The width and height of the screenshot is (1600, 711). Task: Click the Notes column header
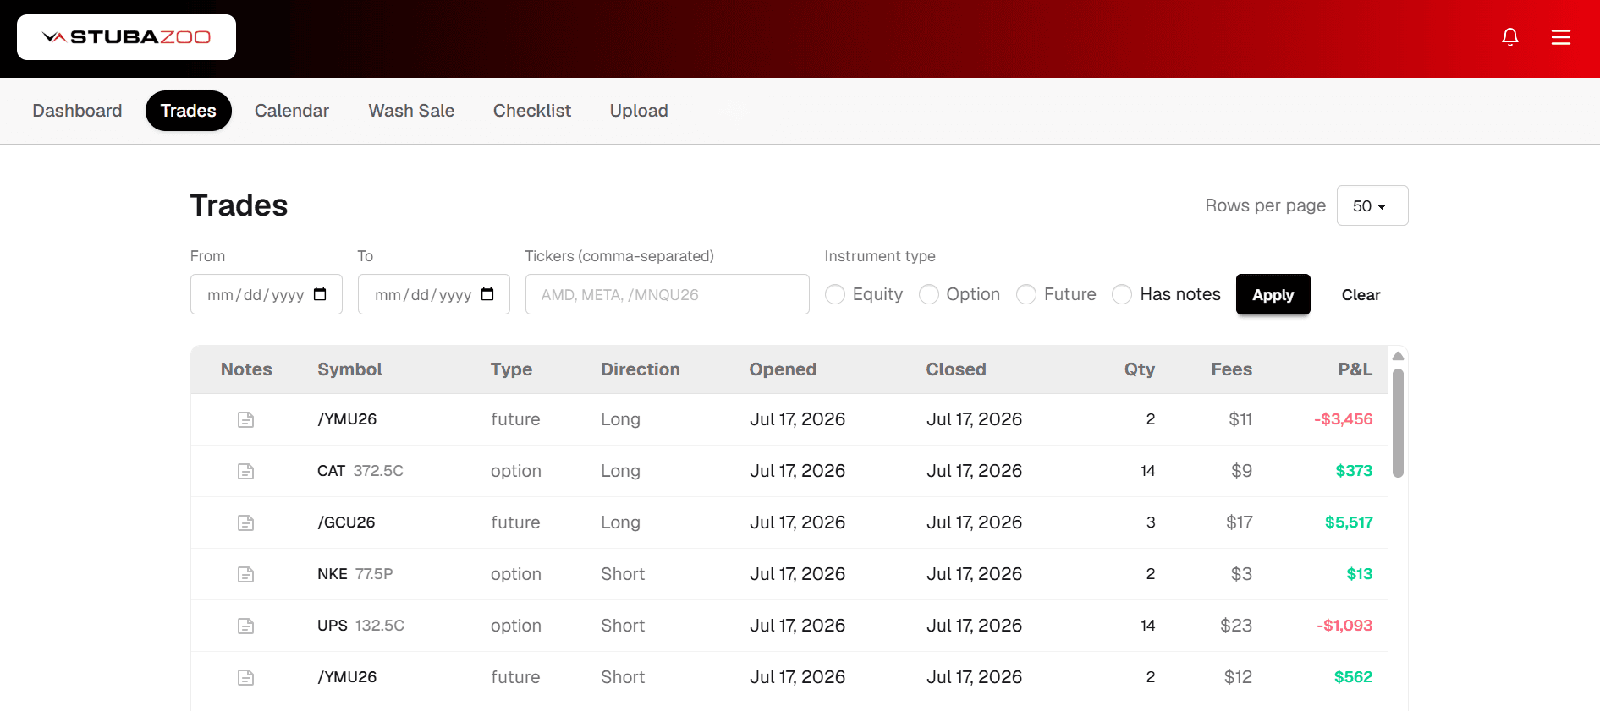tap(246, 369)
